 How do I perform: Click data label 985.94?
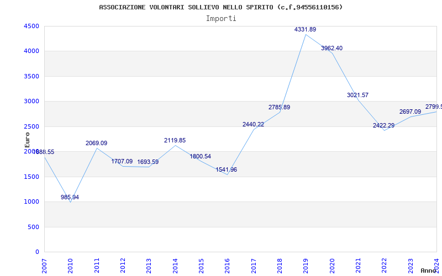(70, 197)
